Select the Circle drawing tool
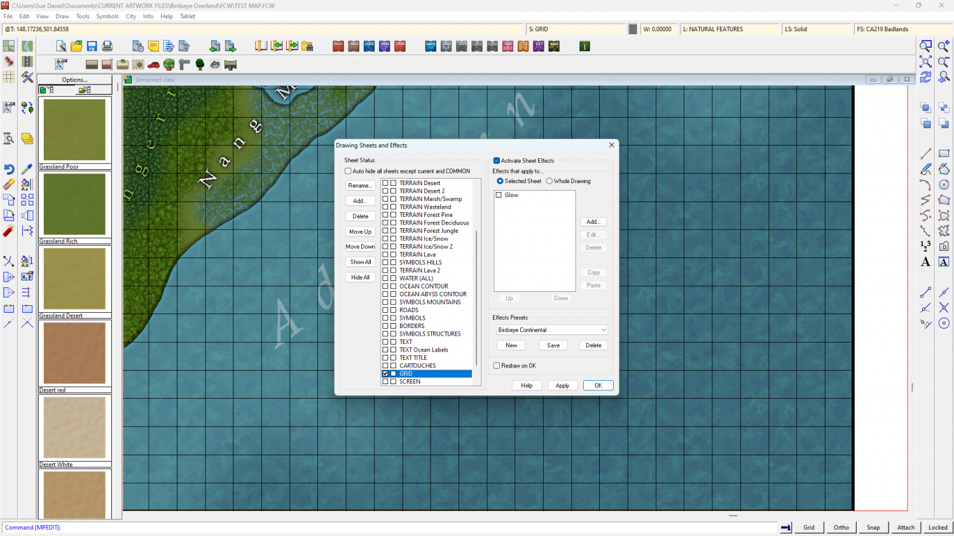The height and width of the screenshot is (536, 954). [x=944, y=184]
